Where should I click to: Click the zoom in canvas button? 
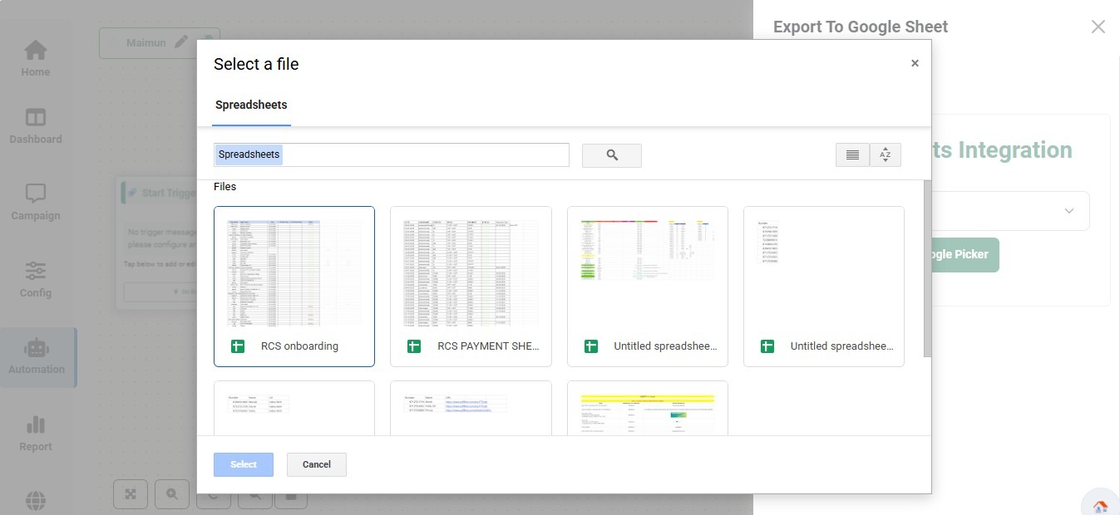coord(172,494)
